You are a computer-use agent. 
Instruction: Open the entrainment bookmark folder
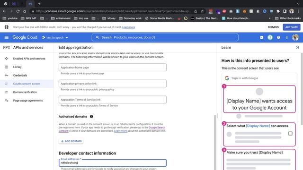(x=61, y=18)
